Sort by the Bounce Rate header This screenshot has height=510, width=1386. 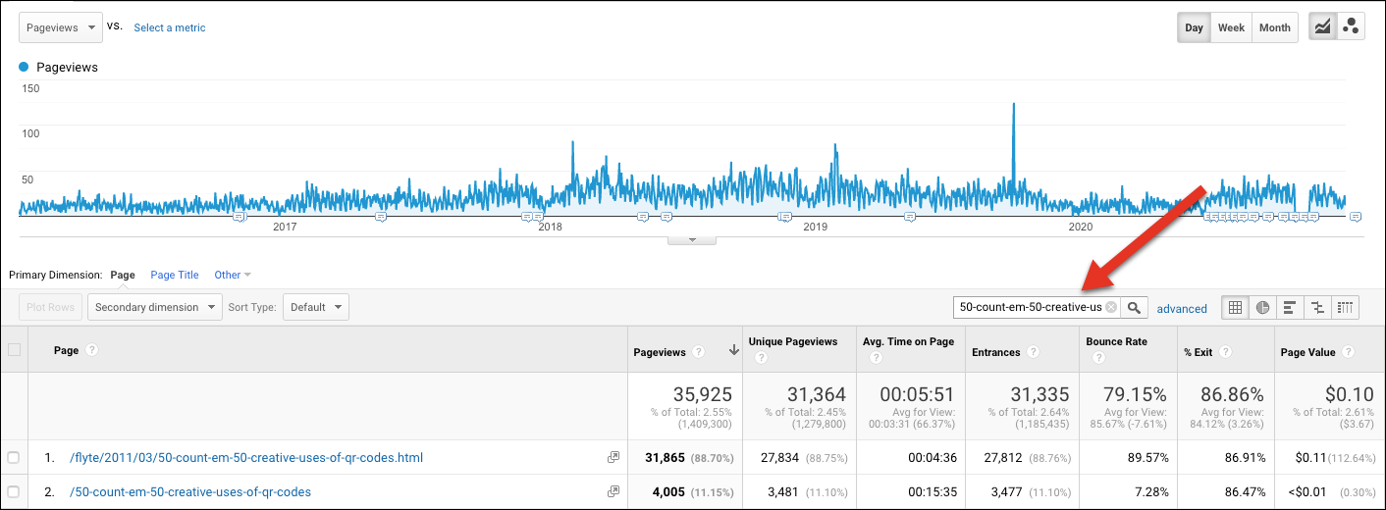click(x=1116, y=341)
